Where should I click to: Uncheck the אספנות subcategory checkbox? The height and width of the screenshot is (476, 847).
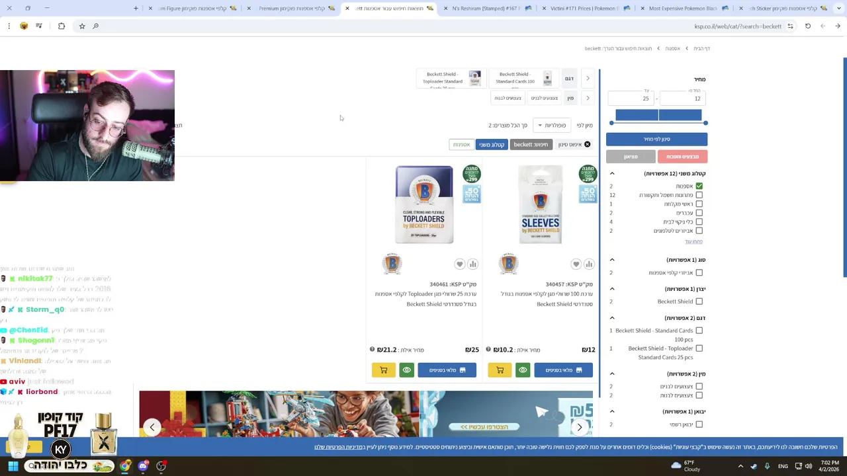point(699,186)
